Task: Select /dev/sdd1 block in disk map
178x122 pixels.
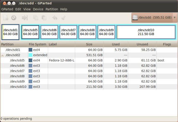Action: pyautogui.click(x=10, y=32)
